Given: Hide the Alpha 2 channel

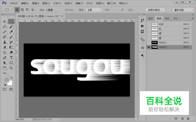Looking at the screenshot, I should click(149, 47).
